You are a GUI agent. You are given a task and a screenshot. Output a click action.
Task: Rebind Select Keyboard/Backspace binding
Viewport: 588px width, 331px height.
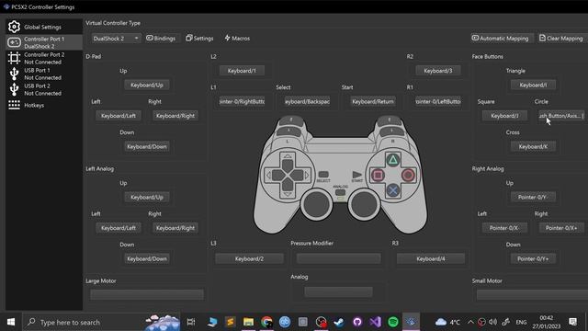click(307, 101)
